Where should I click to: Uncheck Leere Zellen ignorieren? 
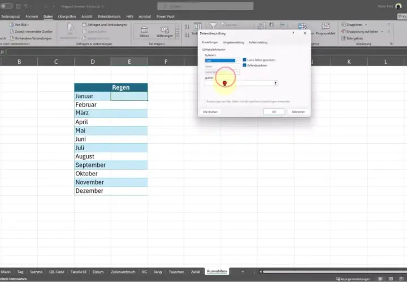tap(244, 60)
